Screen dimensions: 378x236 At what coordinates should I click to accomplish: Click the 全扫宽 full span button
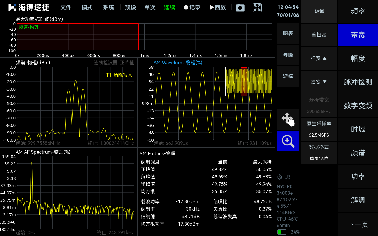tap(319, 35)
